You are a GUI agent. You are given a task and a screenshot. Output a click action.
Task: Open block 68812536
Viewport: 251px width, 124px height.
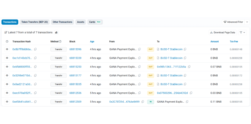75,93
